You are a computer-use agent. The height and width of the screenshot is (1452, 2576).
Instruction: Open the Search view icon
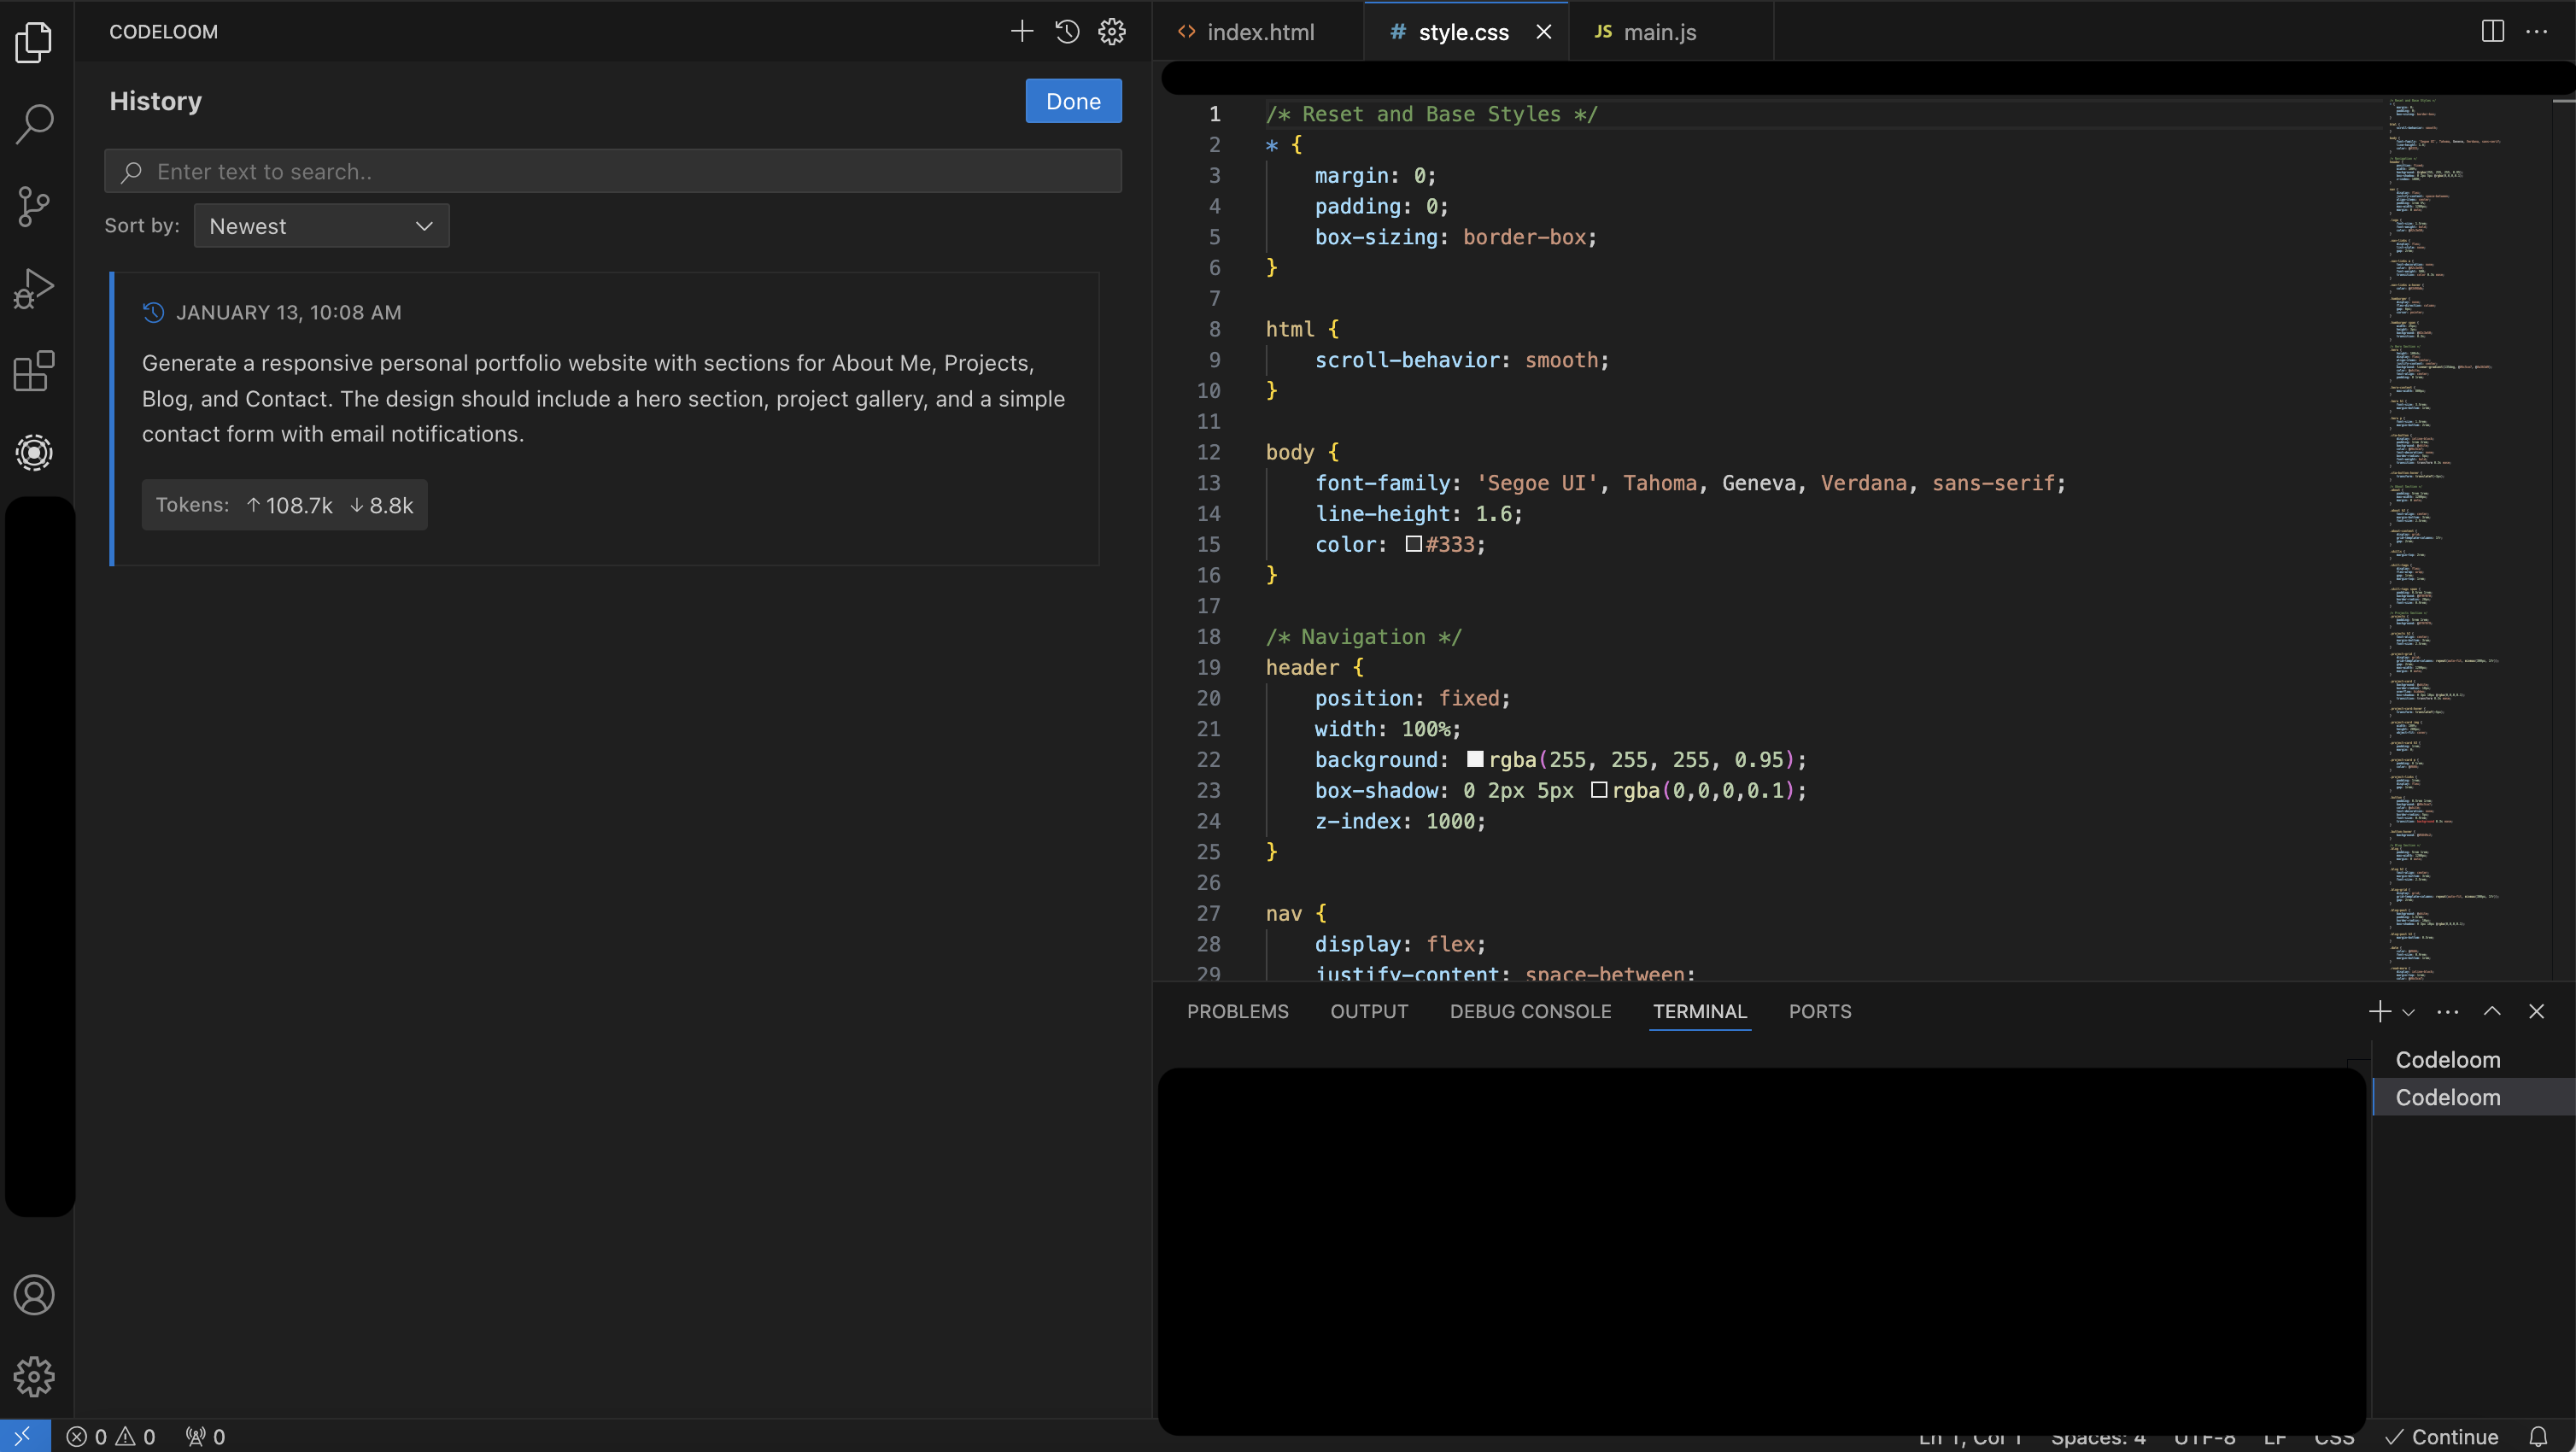point(34,124)
